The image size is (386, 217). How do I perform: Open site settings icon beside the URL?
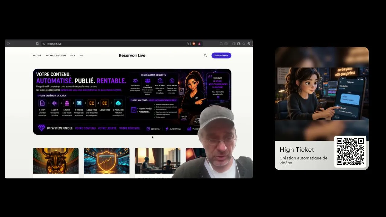coord(44,44)
